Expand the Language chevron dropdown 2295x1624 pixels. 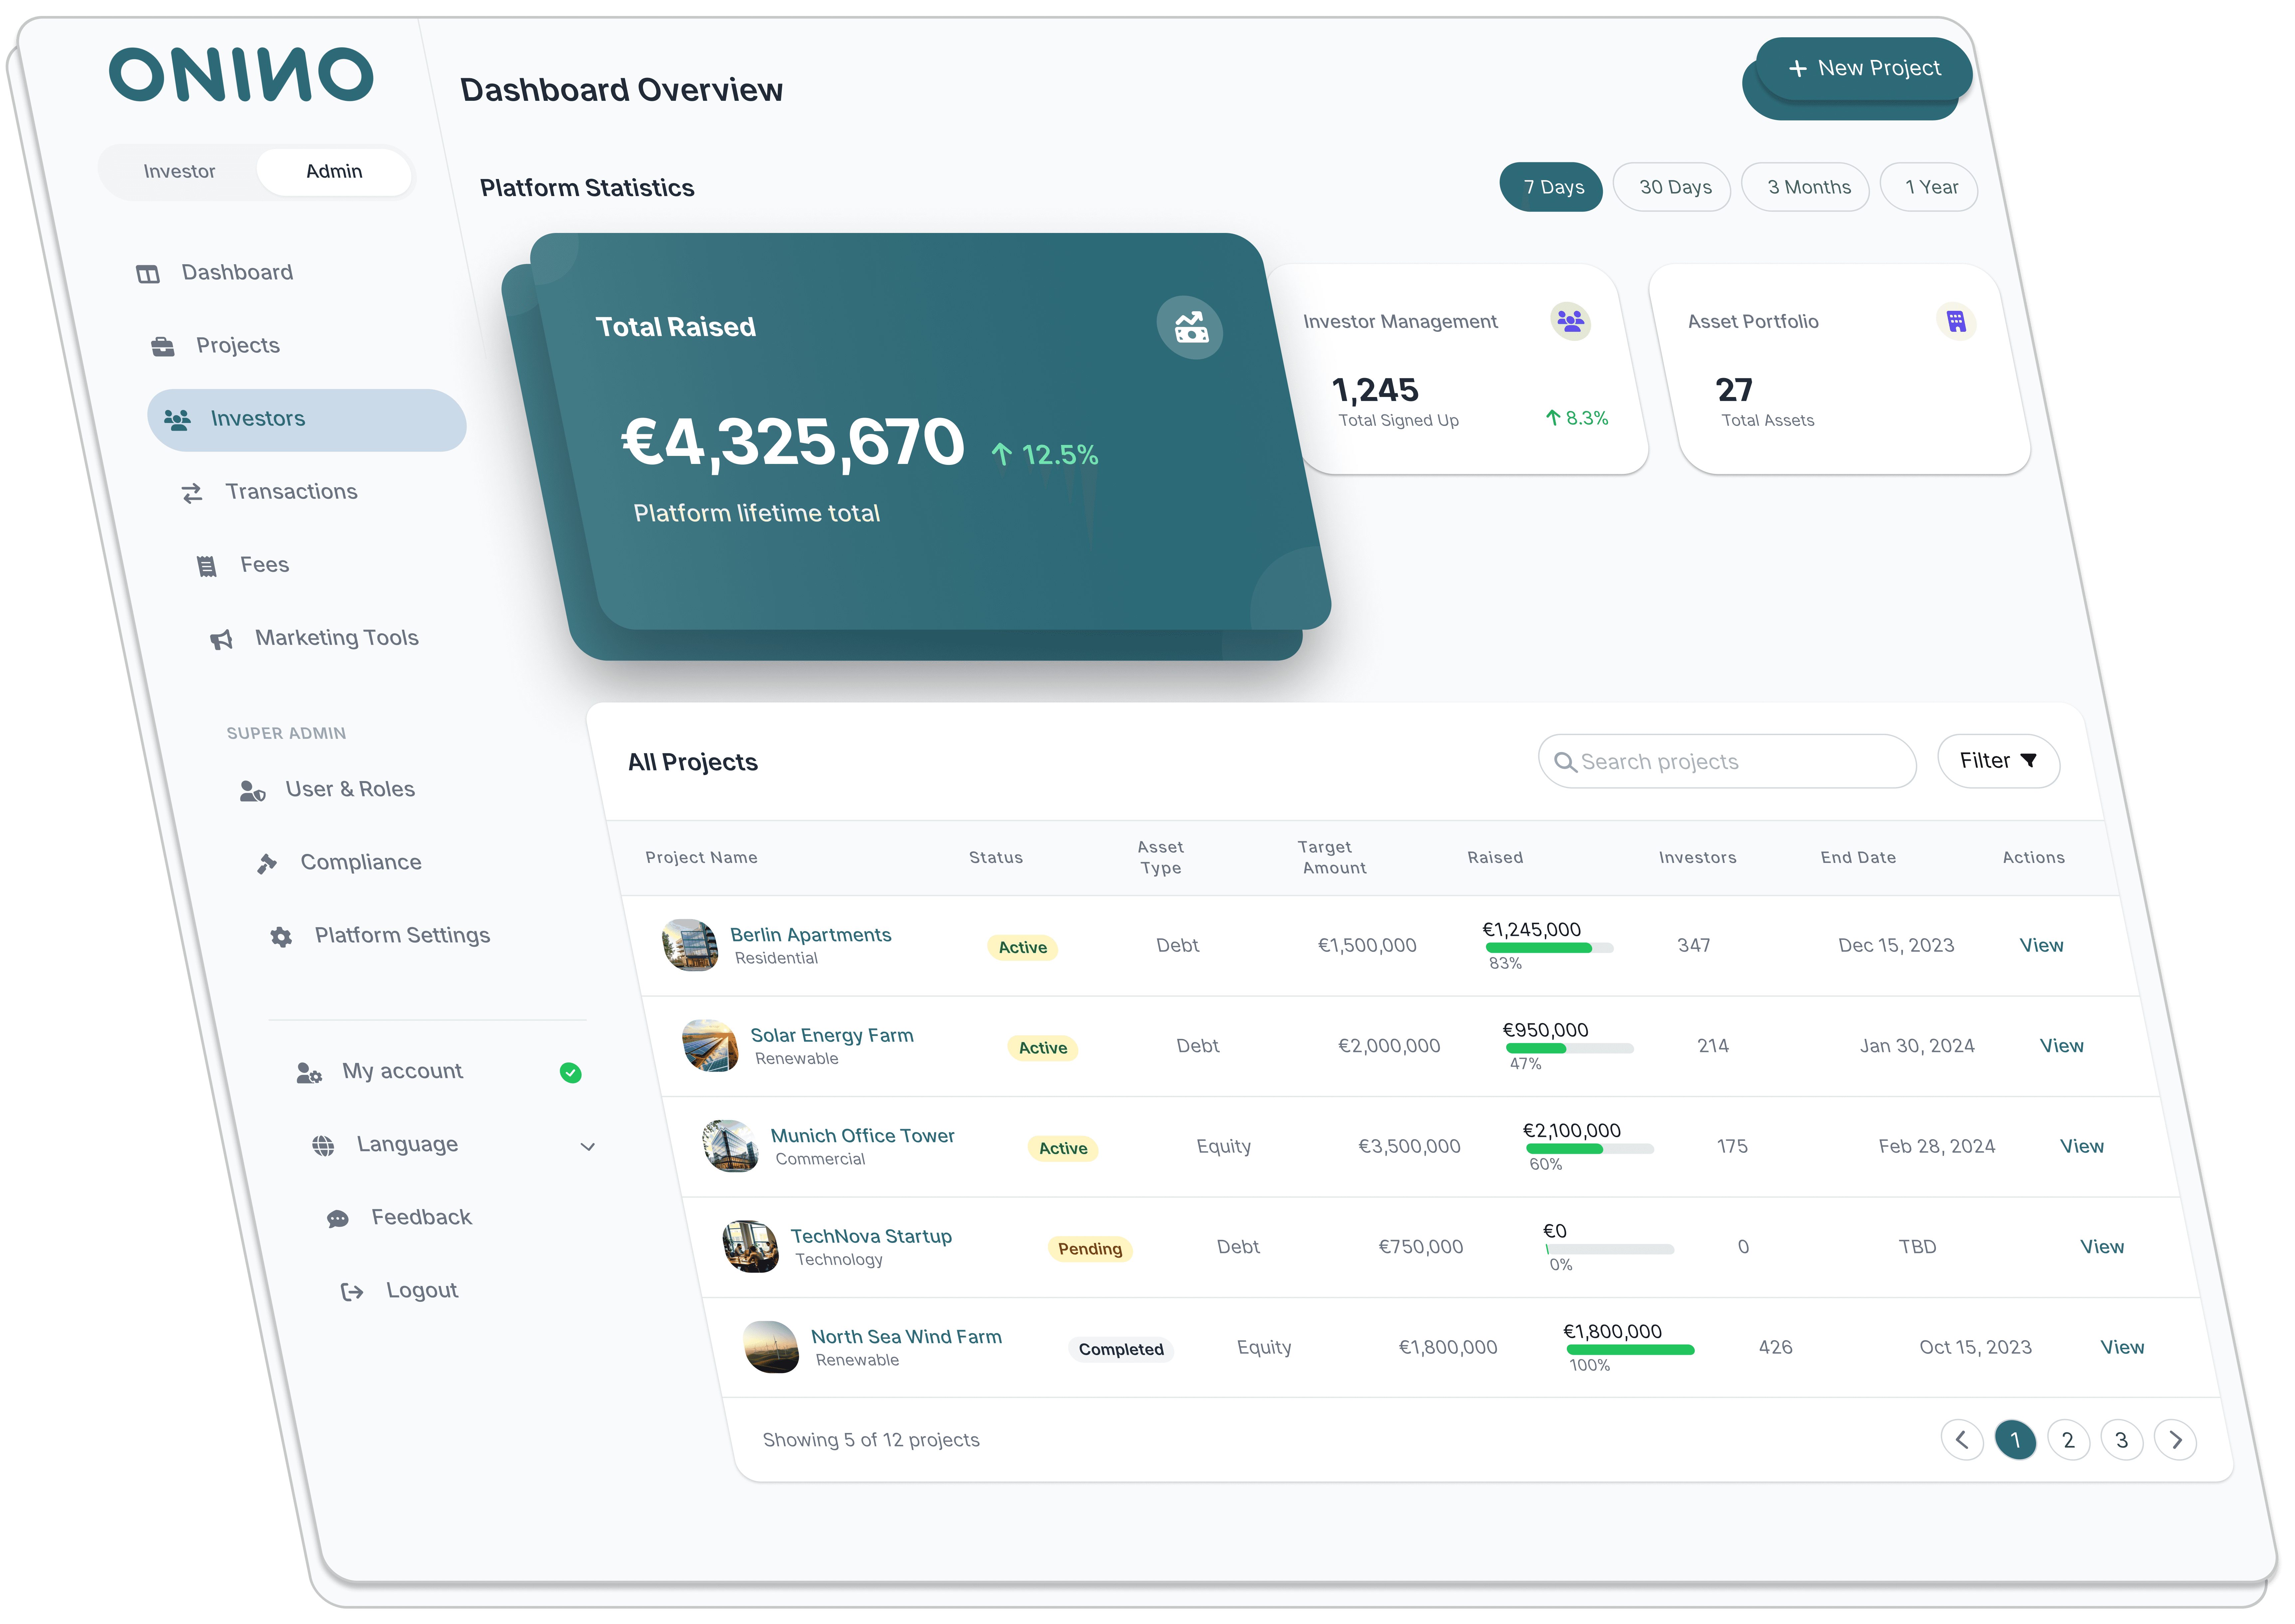pos(588,1147)
